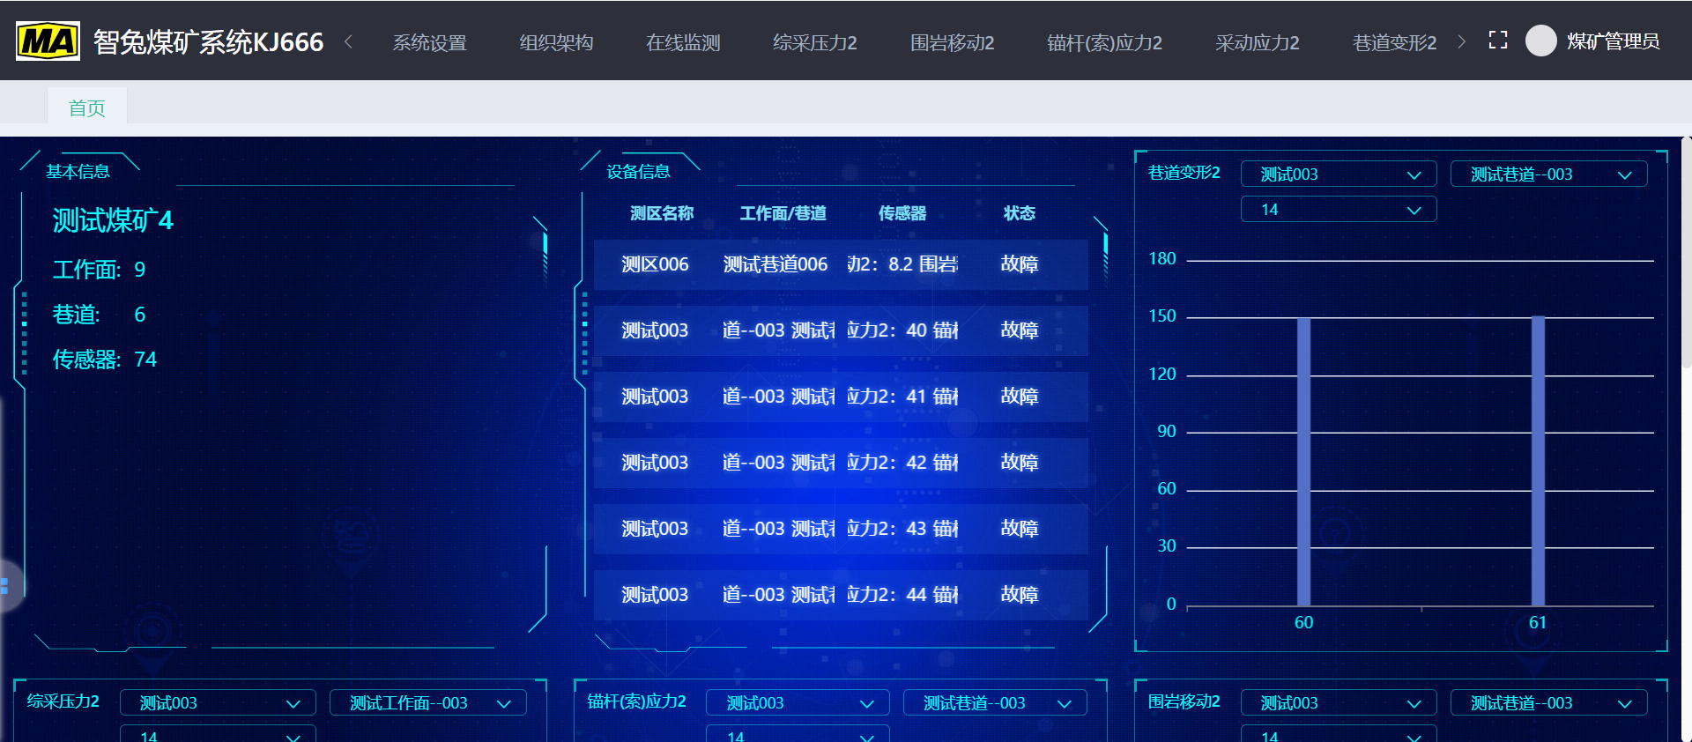The width and height of the screenshot is (1692, 742).
Task: Click the row with 应力2: 43 sensor
Action: click(x=841, y=529)
